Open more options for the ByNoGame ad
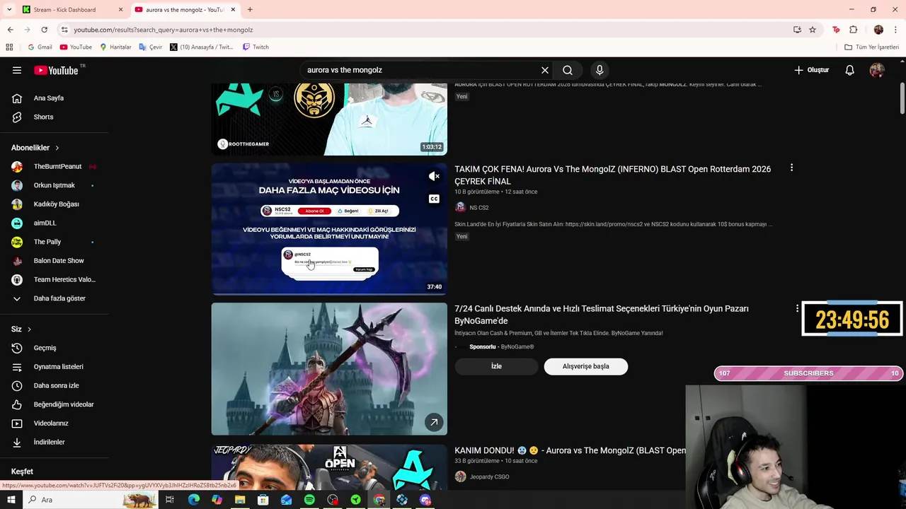Image resolution: width=906 pixels, height=509 pixels. click(x=797, y=308)
